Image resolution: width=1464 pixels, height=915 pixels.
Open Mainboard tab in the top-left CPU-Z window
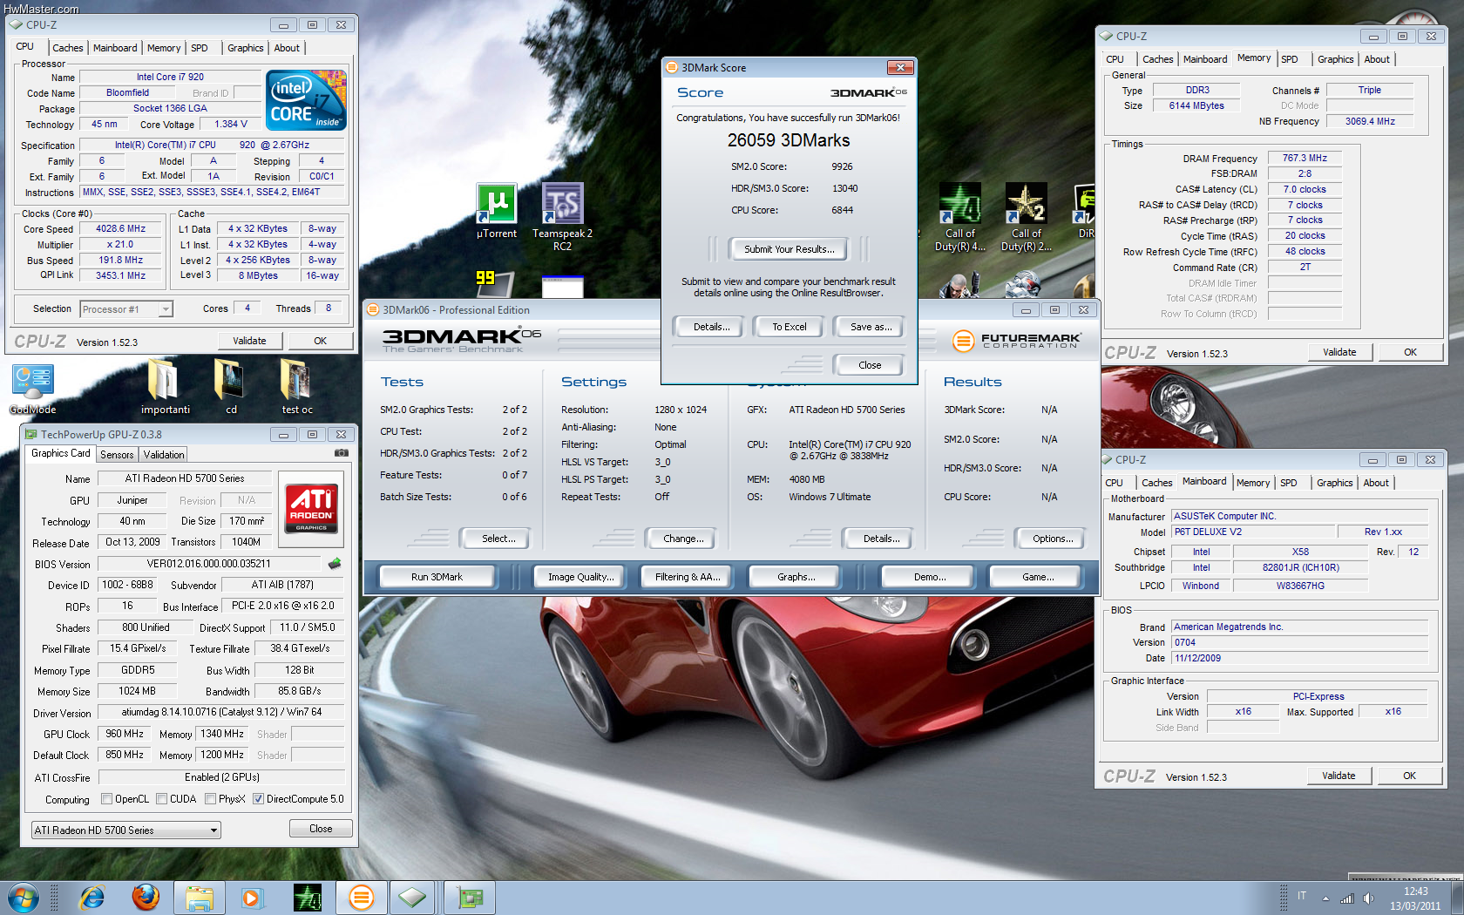pos(115,48)
